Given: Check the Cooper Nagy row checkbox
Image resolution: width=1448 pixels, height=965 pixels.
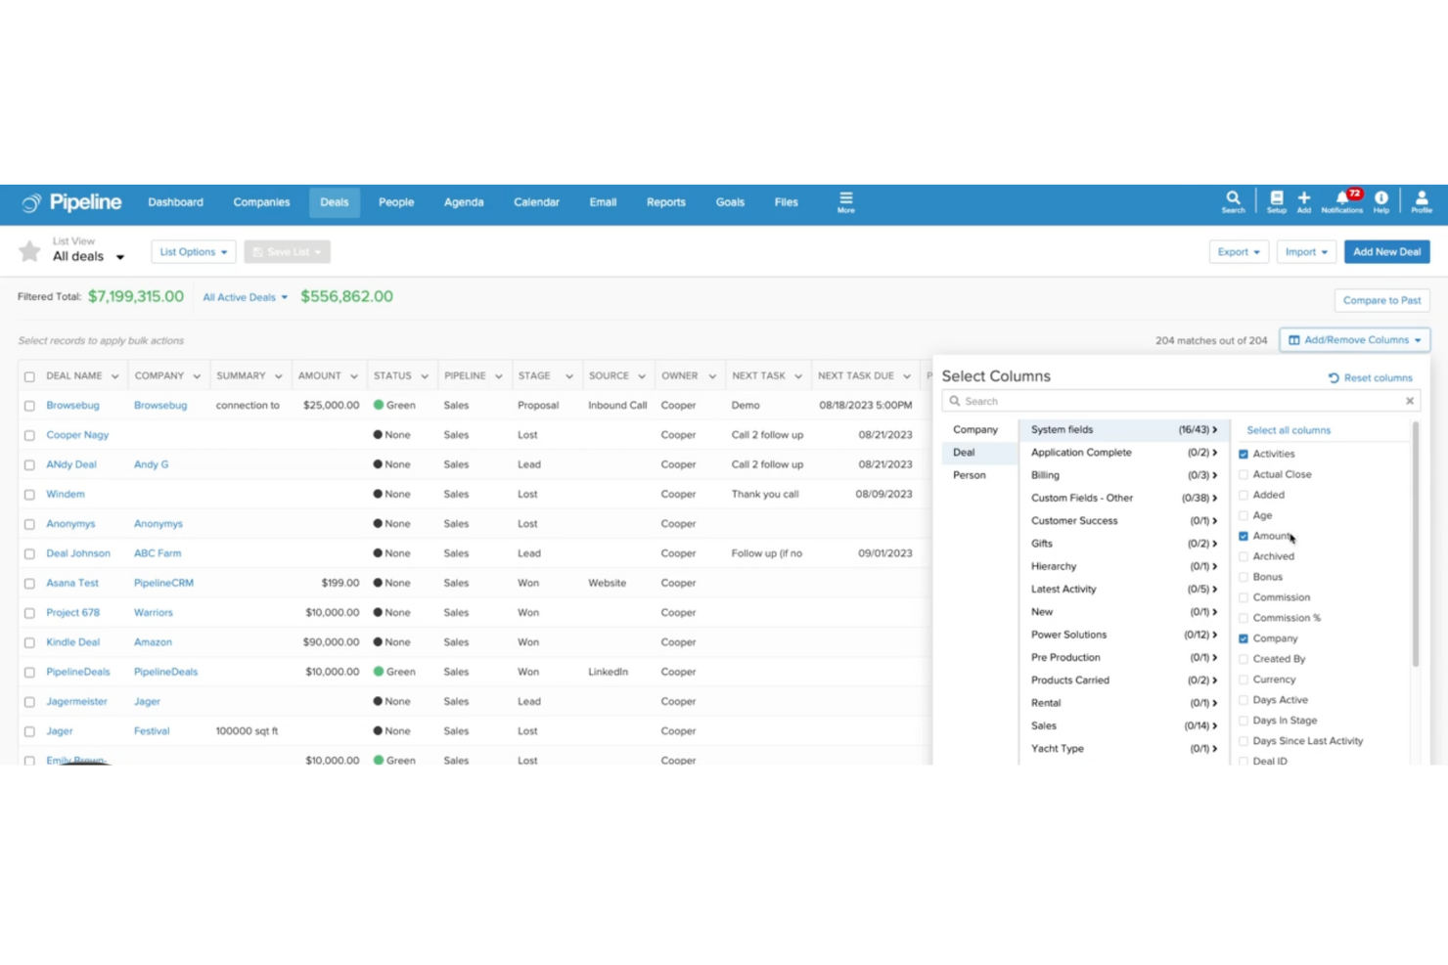Looking at the screenshot, I should point(29,435).
